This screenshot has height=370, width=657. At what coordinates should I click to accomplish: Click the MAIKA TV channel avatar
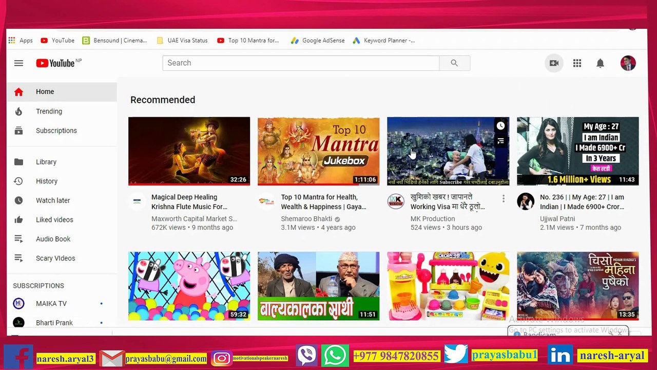coord(18,304)
